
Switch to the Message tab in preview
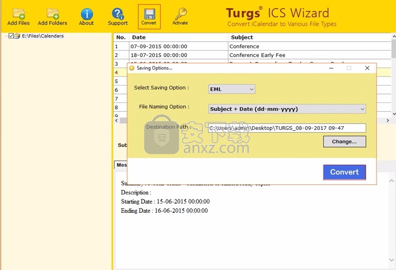pos(121,165)
